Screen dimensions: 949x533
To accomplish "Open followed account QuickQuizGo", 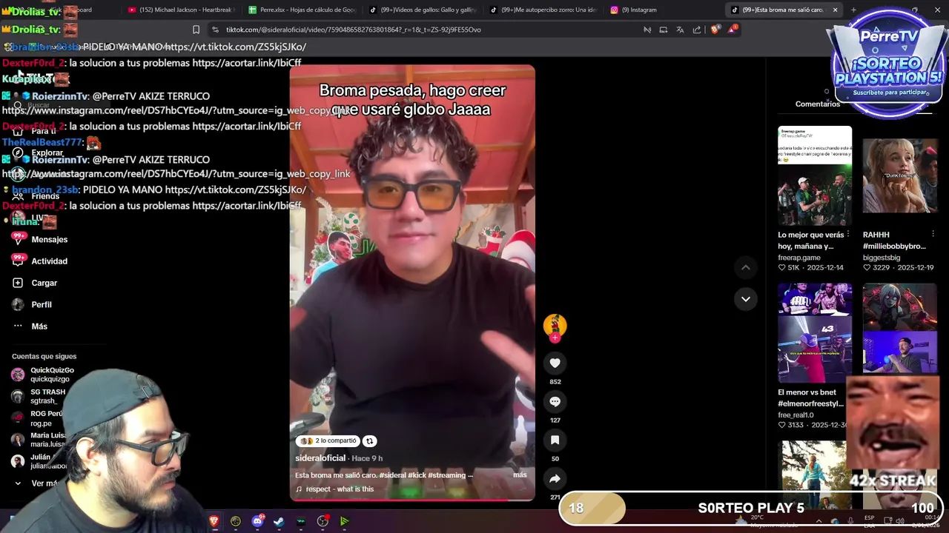I will (43, 375).
